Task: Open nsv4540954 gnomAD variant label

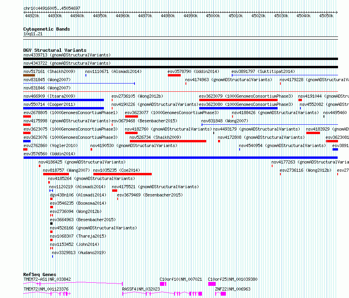Action: 282,145
